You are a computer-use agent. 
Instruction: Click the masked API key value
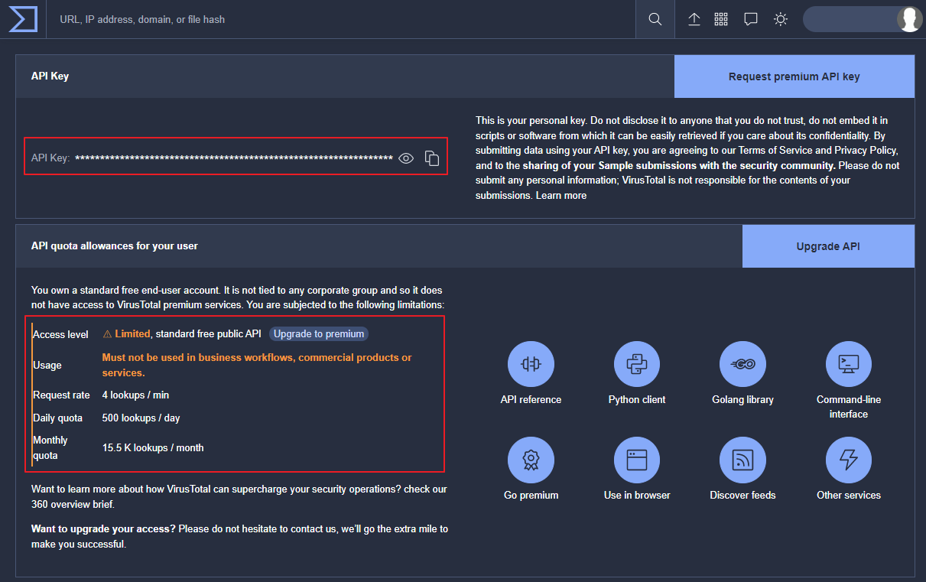click(x=234, y=158)
